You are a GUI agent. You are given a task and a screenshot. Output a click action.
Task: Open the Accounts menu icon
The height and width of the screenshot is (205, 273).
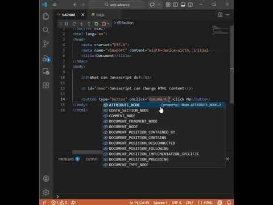coord(46,179)
